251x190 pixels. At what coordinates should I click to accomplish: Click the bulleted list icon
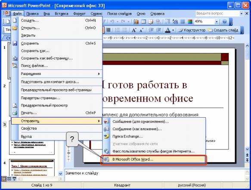click(125, 30)
